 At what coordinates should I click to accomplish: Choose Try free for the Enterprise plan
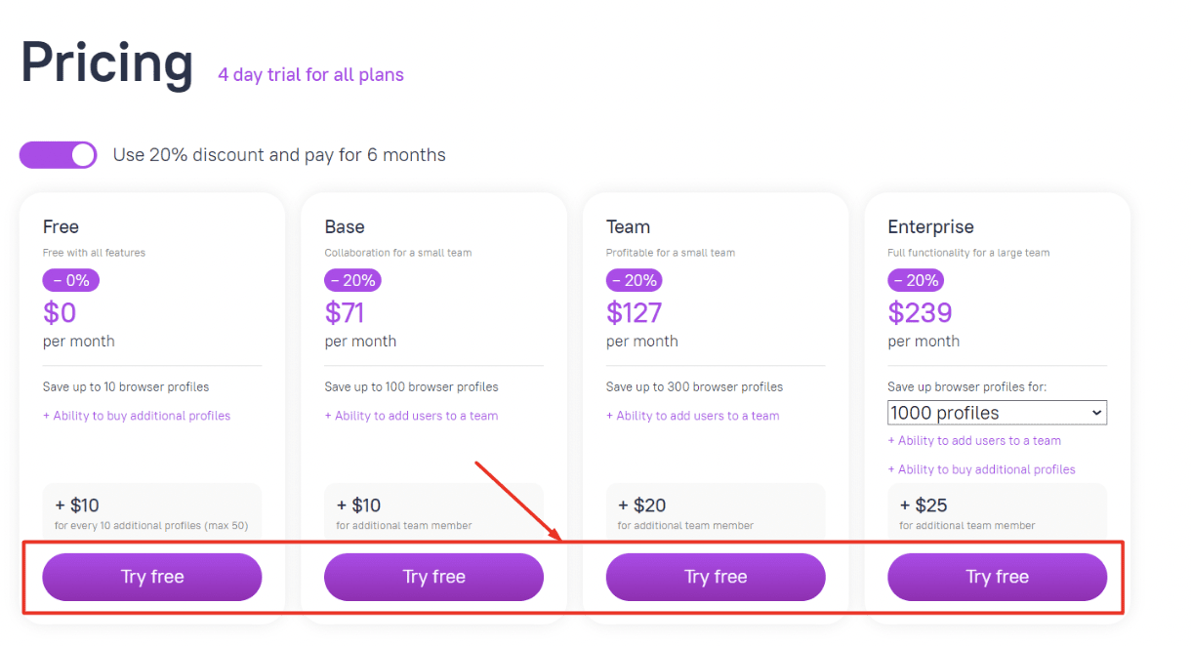pyautogui.click(x=997, y=577)
